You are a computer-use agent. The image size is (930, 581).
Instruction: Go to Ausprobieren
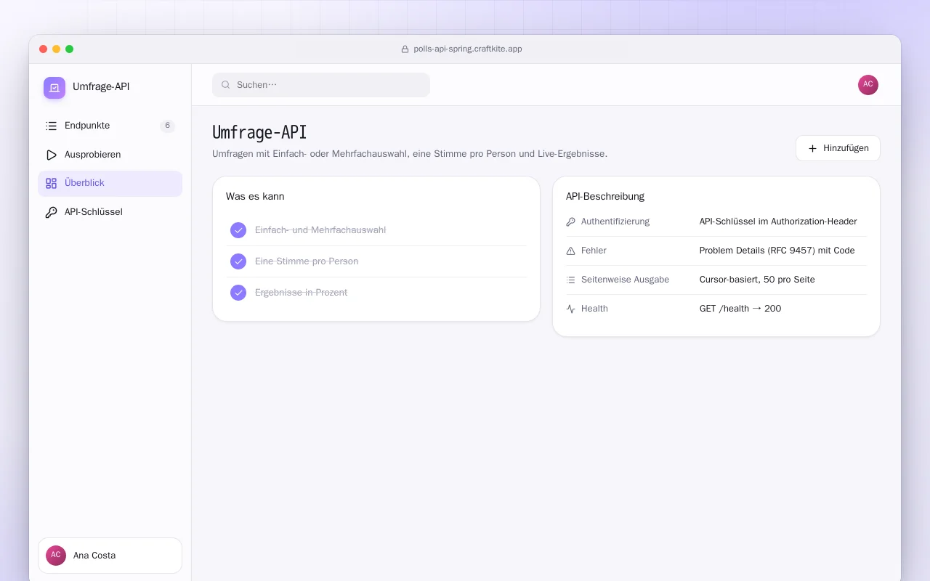click(x=110, y=155)
